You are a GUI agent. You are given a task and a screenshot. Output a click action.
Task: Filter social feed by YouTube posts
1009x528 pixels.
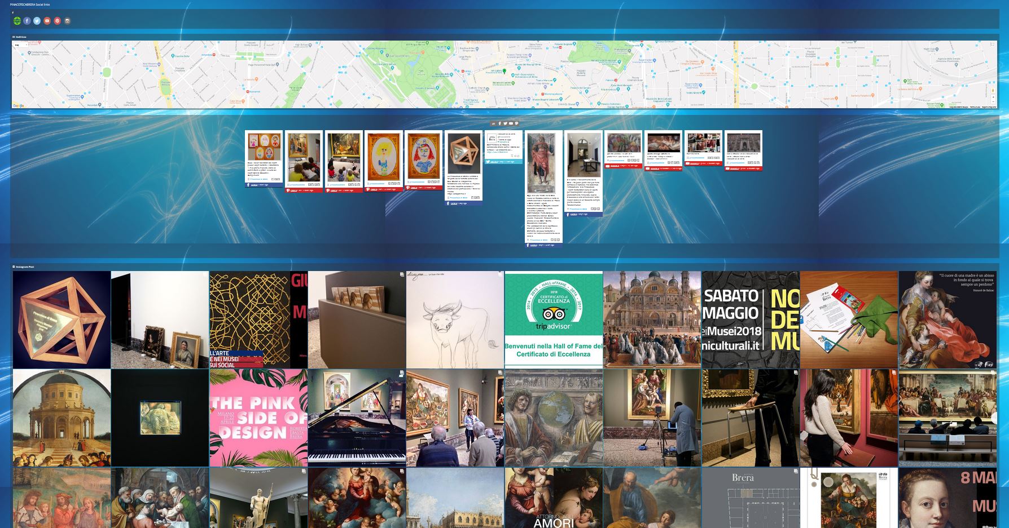pyautogui.click(x=511, y=123)
